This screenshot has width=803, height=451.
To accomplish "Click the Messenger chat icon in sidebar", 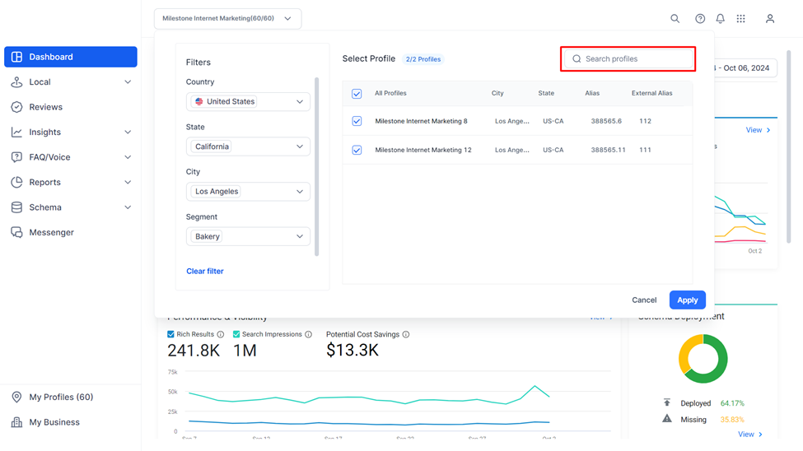I will 17,232.
